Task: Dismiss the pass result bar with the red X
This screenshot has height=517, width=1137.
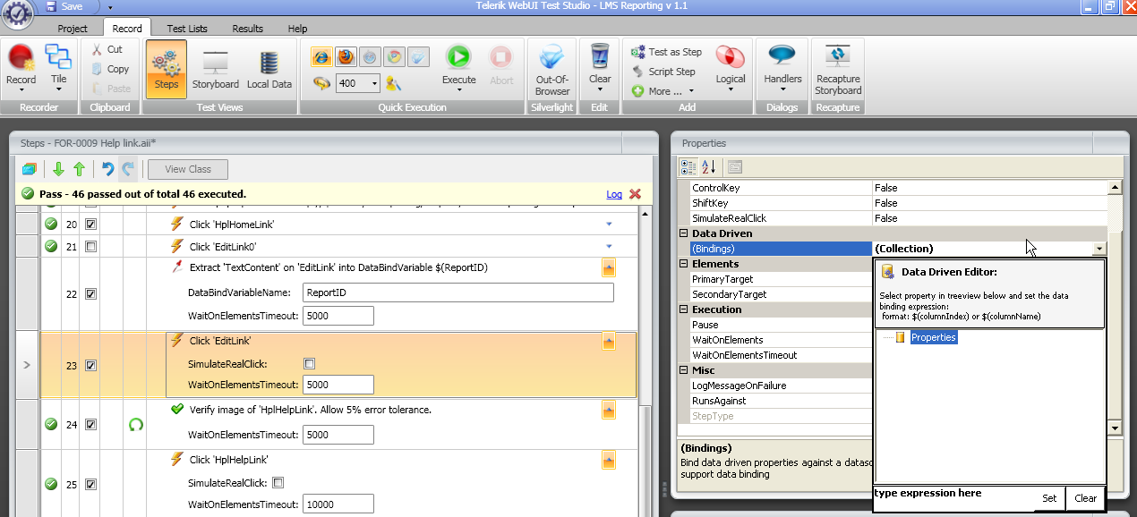Action: click(x=635, y=194)
